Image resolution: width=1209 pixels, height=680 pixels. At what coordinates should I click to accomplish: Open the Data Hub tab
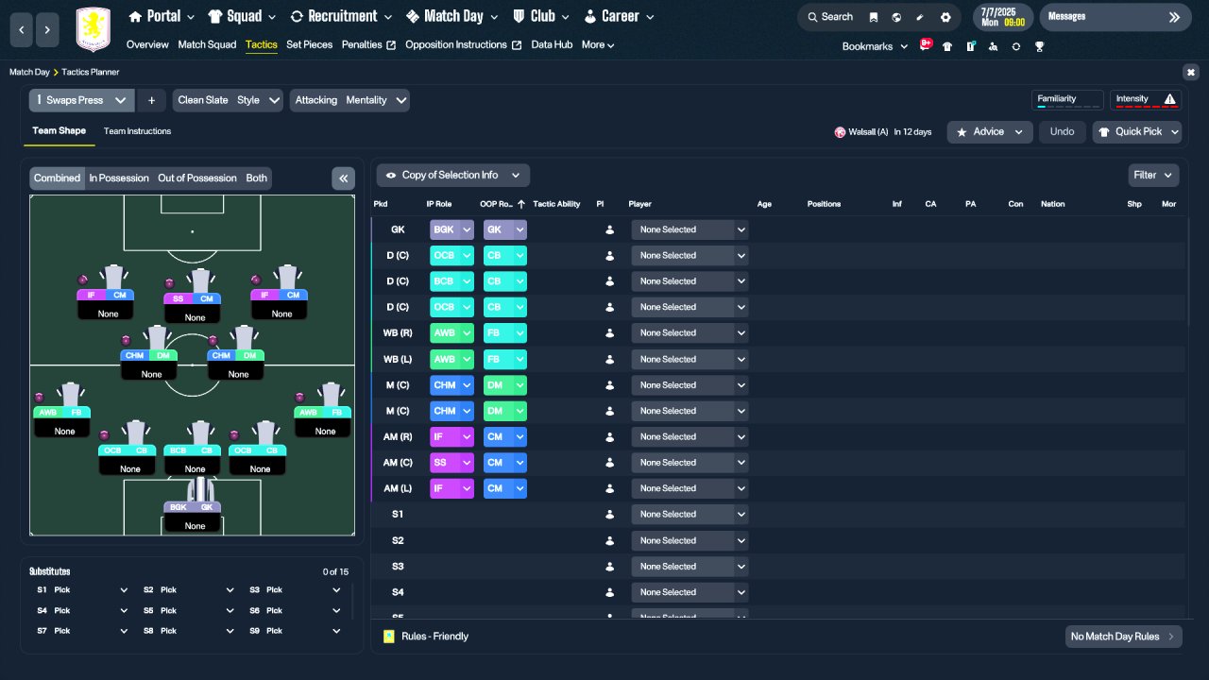tap(552, 44)
